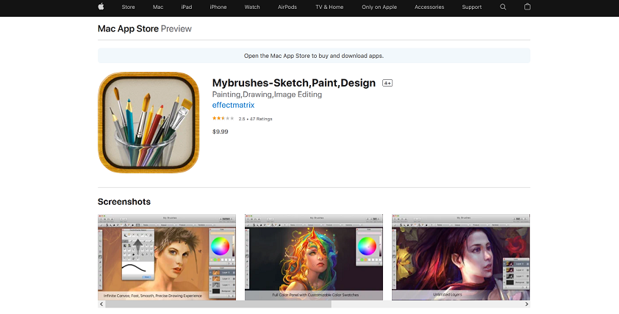The image size is (619, 314).
Task: Open the Store menu
Action: point(129,7)
